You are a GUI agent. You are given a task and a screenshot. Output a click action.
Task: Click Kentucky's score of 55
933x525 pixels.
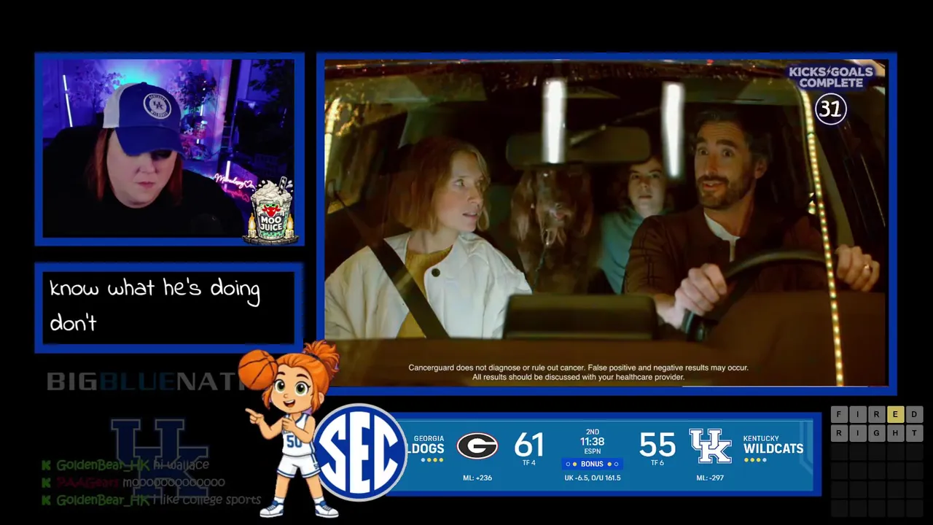click(x=657, y=444)
